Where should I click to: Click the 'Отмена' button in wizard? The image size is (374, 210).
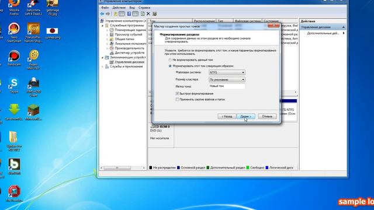267,117
